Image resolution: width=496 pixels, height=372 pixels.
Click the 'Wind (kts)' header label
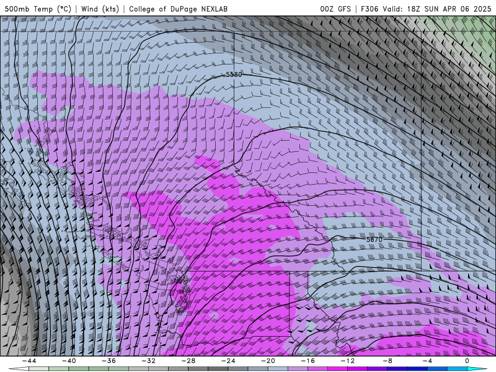pyautogui.click(x=100, y=9)
